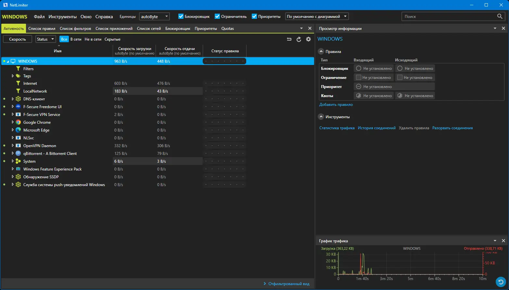Expand the OpenVPN Daemon tree node

click(13, 146)
